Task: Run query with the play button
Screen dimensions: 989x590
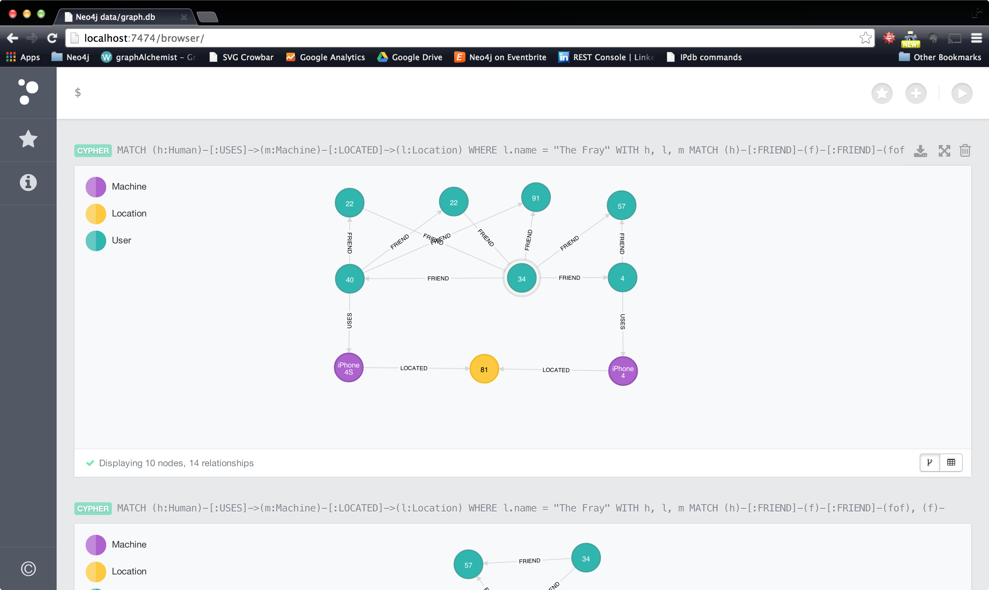Action: pyautogui.click(x=961, y=93)
